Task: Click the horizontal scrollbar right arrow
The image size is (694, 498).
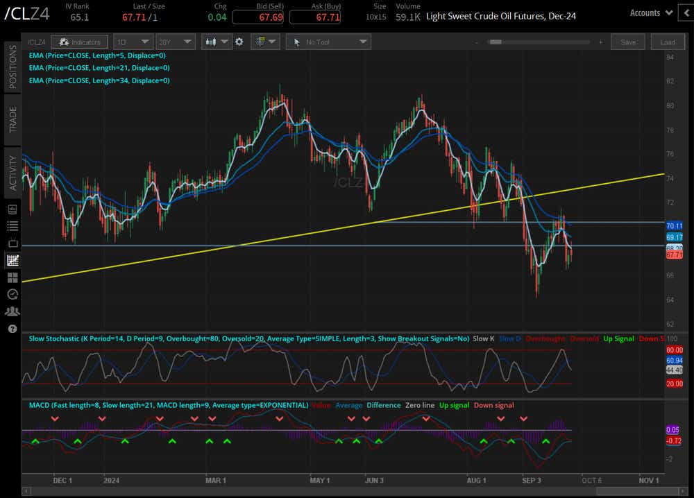Action: (x=682, y=491)
